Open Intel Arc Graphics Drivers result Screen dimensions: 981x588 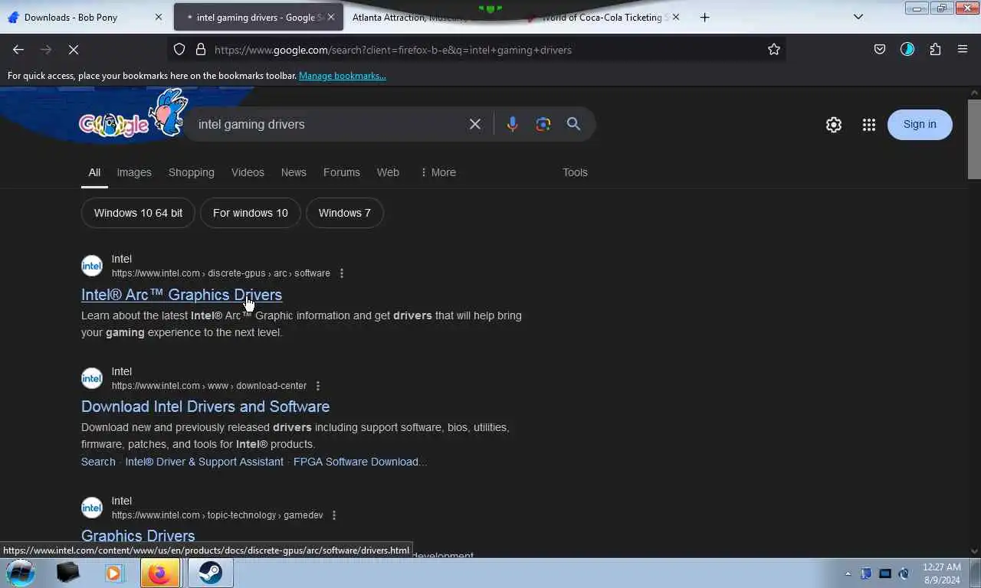tap(182, 295)
